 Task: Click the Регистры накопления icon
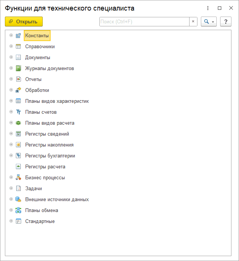[x=18, y=145]
